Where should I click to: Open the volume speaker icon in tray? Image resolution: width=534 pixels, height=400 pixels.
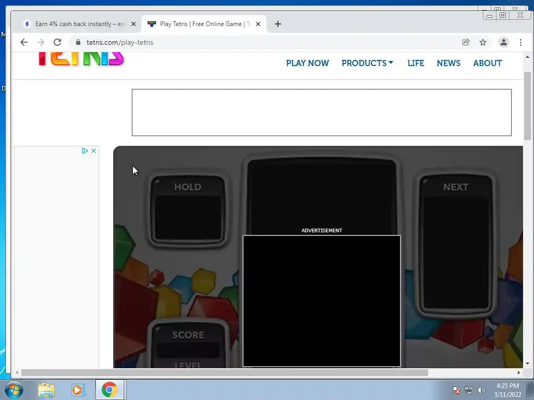click(x=481, y=390)
